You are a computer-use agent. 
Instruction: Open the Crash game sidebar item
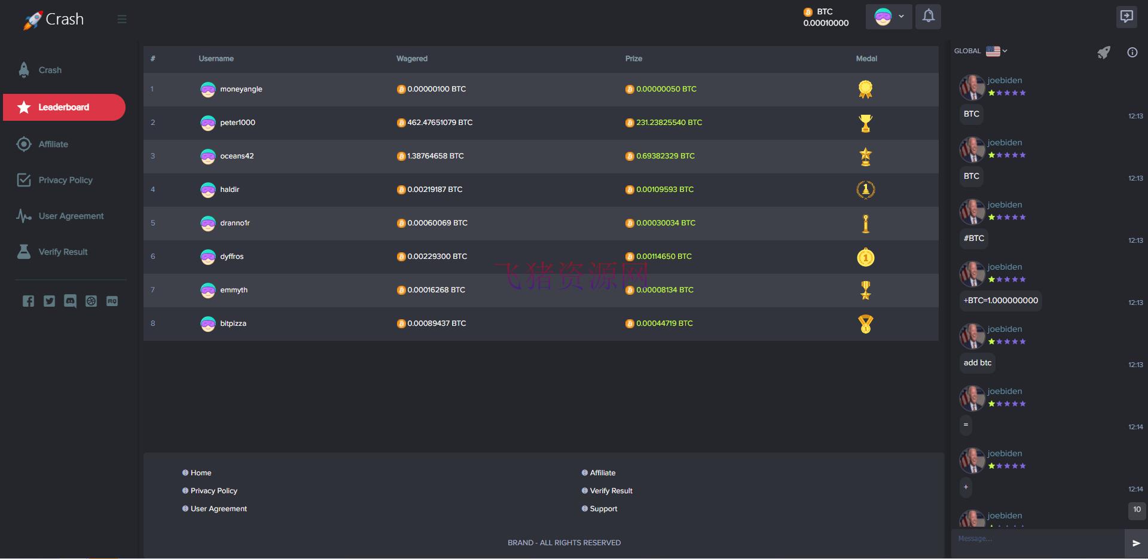(50, 70)
